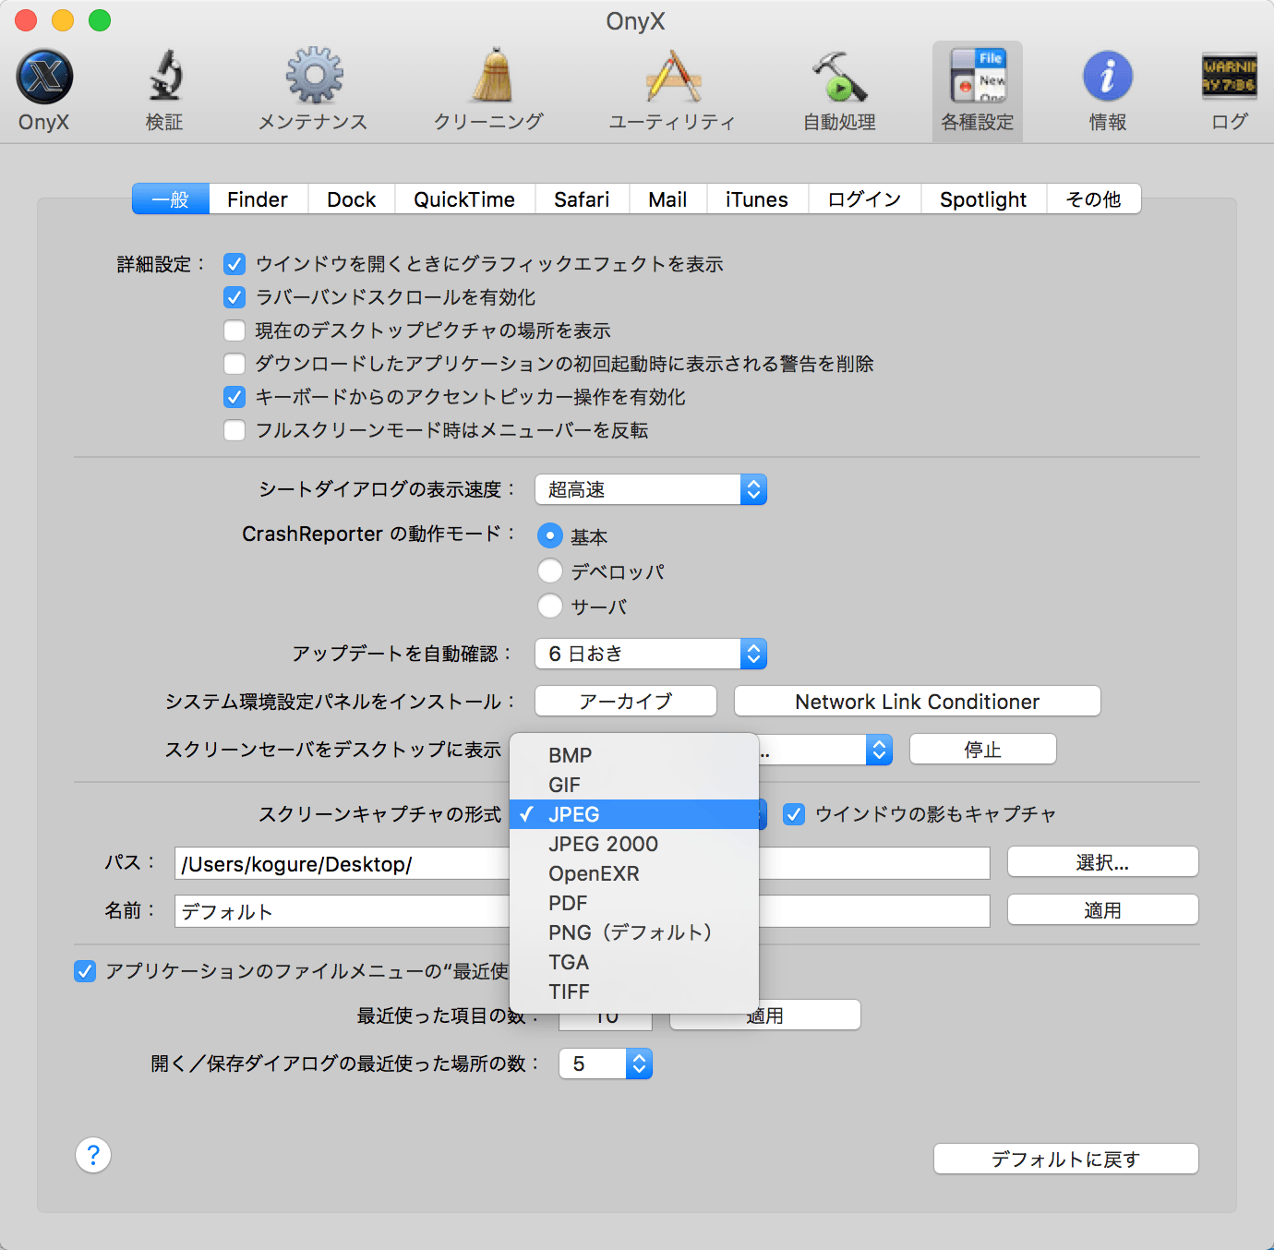
Task: Toggle ウインドウの影もキャプチャ checkbox
Action: [794, 814]
